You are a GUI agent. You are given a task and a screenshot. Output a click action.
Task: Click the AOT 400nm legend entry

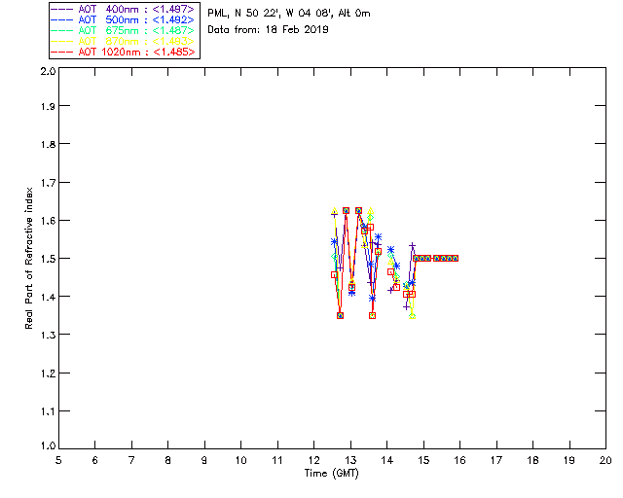pos(123,9)
